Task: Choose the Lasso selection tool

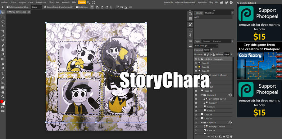Action: click(x=3, y=22)
